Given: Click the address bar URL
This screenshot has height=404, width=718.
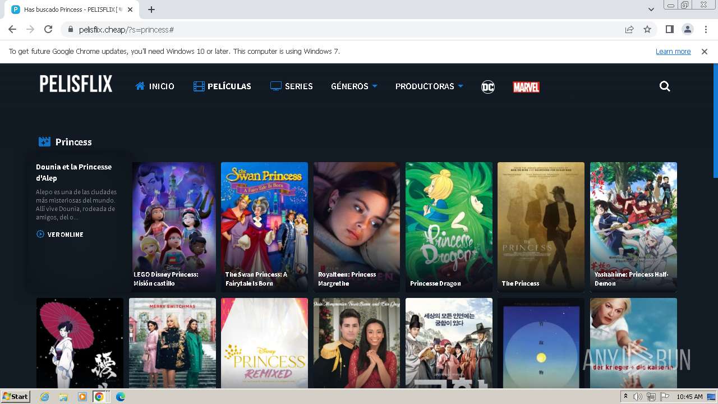Looking at the screenshot, I should pos(126,30).
